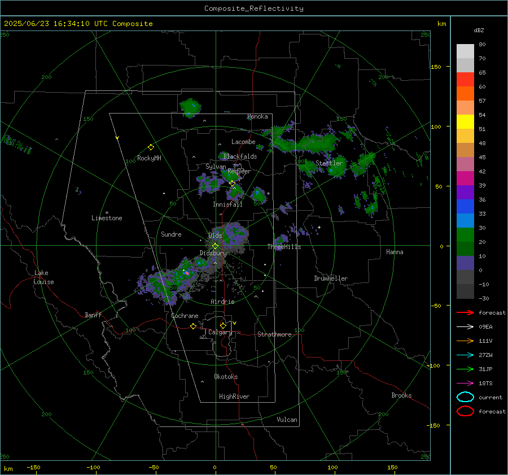Screen dimensions: 508x475
Task: Click the yellow radar-site diamond between Olds and Didsbury
Action: (215, 246)
